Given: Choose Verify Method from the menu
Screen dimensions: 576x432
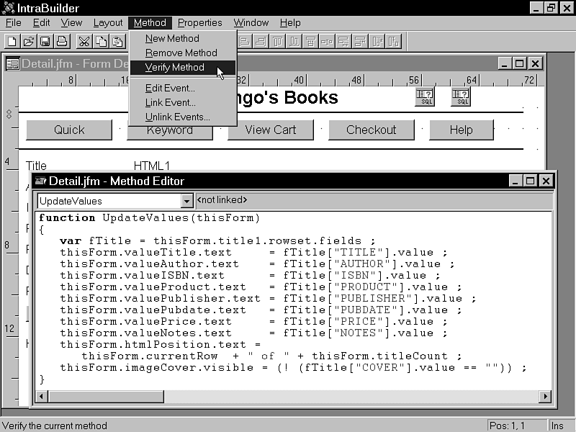Looking at the screenshot, I should tap(175, 68).
